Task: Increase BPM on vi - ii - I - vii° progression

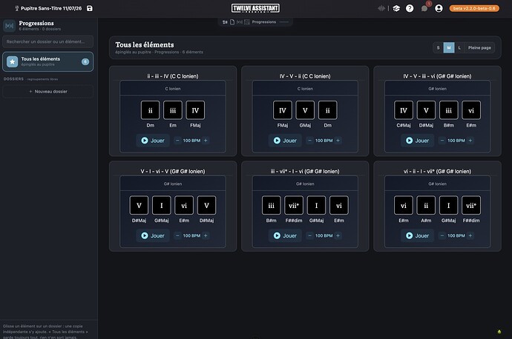Action: click(x=470, y=236)
